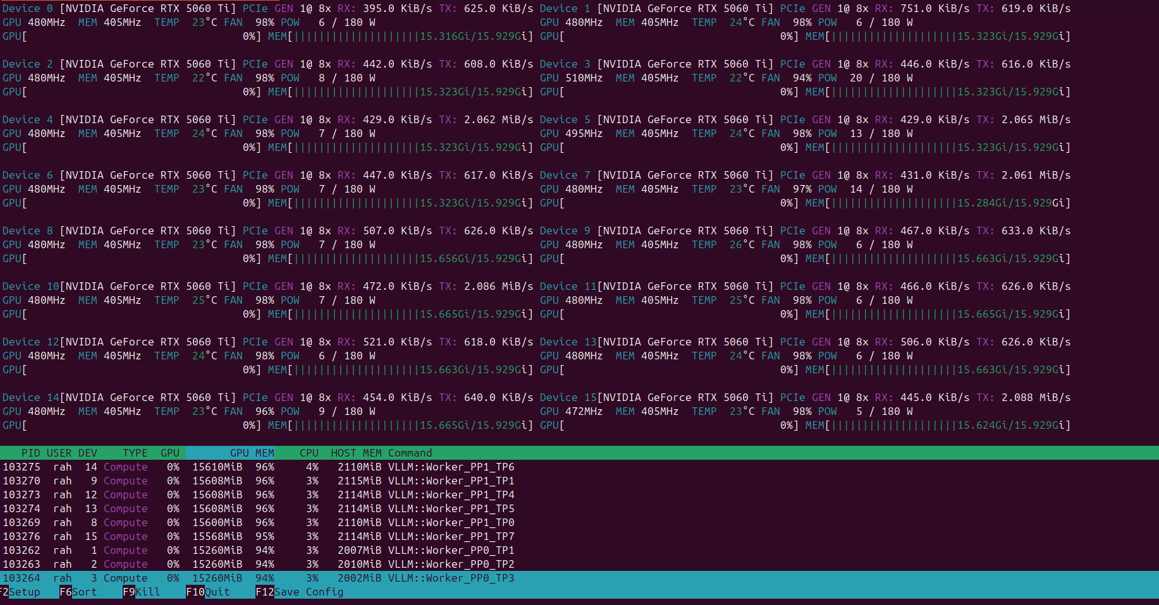
Task: Click the 15610MiB GPU memory value
Action: coord(218,467)
